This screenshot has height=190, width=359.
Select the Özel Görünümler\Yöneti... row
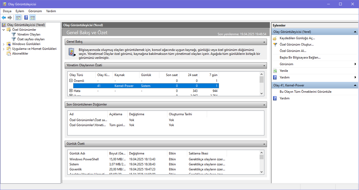pyautogui.click(x=137, y=125)
